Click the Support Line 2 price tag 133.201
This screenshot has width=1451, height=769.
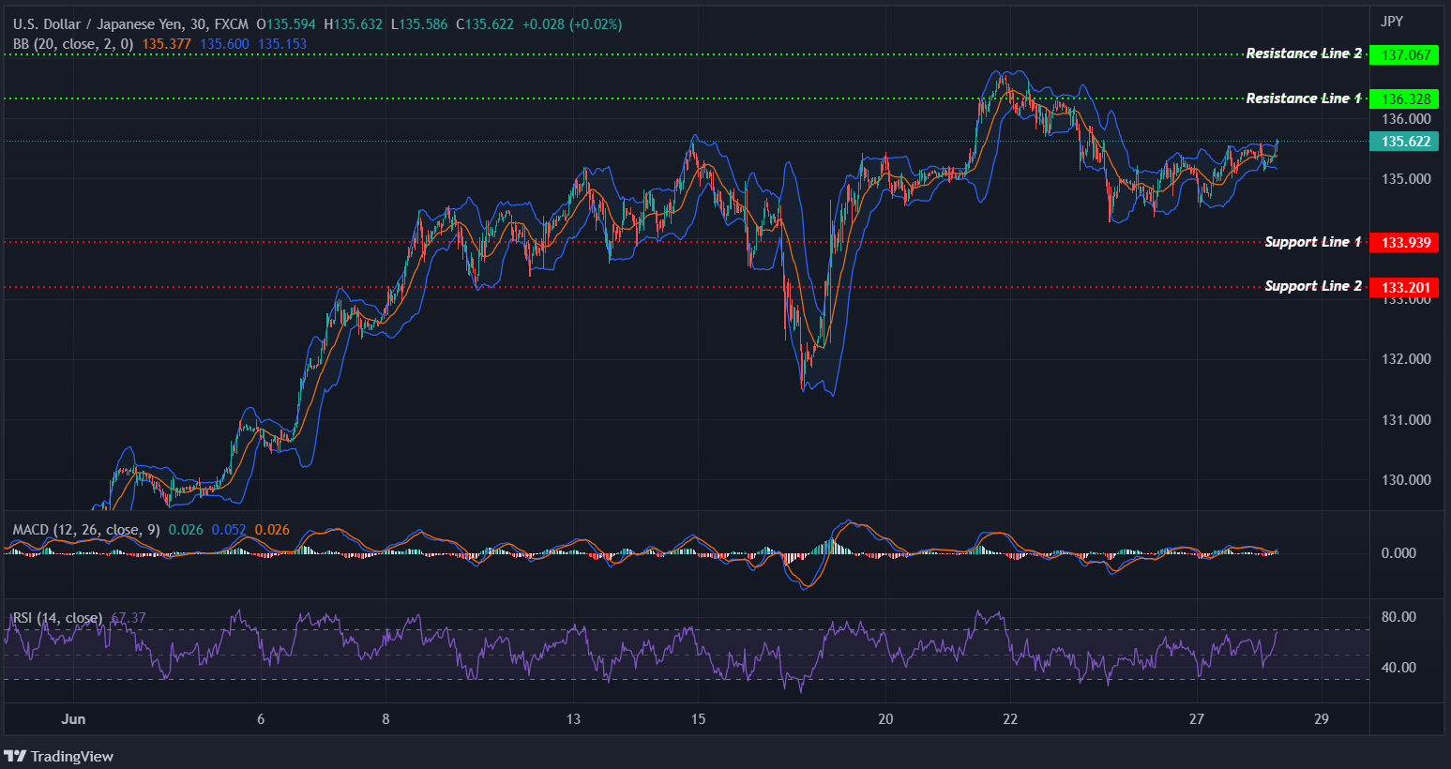pyautogui.click(x=1407, y=287)
